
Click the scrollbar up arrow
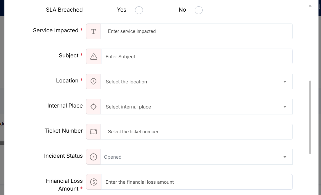(x=310, y=6)
